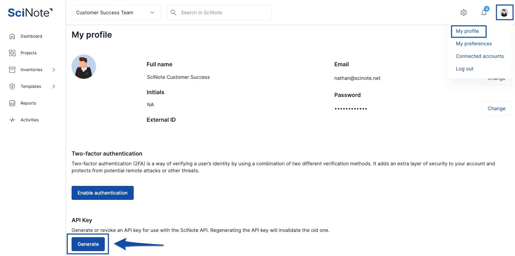The width and height of the screenshot is (515, 256).
Task: Select Log out from the menu
Action: click(x=465, y=69)
